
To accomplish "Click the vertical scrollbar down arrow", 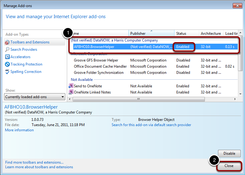I will point(240,94).
